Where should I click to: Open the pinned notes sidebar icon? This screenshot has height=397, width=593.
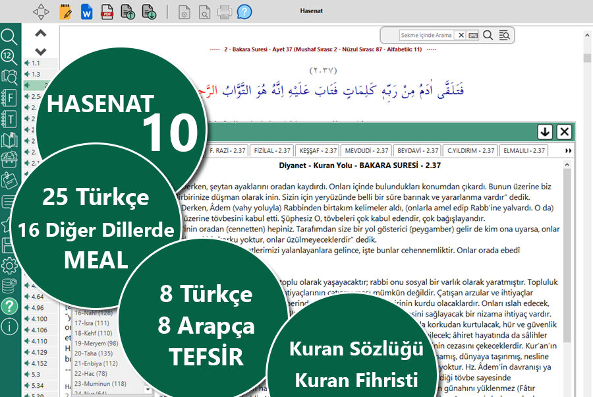click(9, 180)
